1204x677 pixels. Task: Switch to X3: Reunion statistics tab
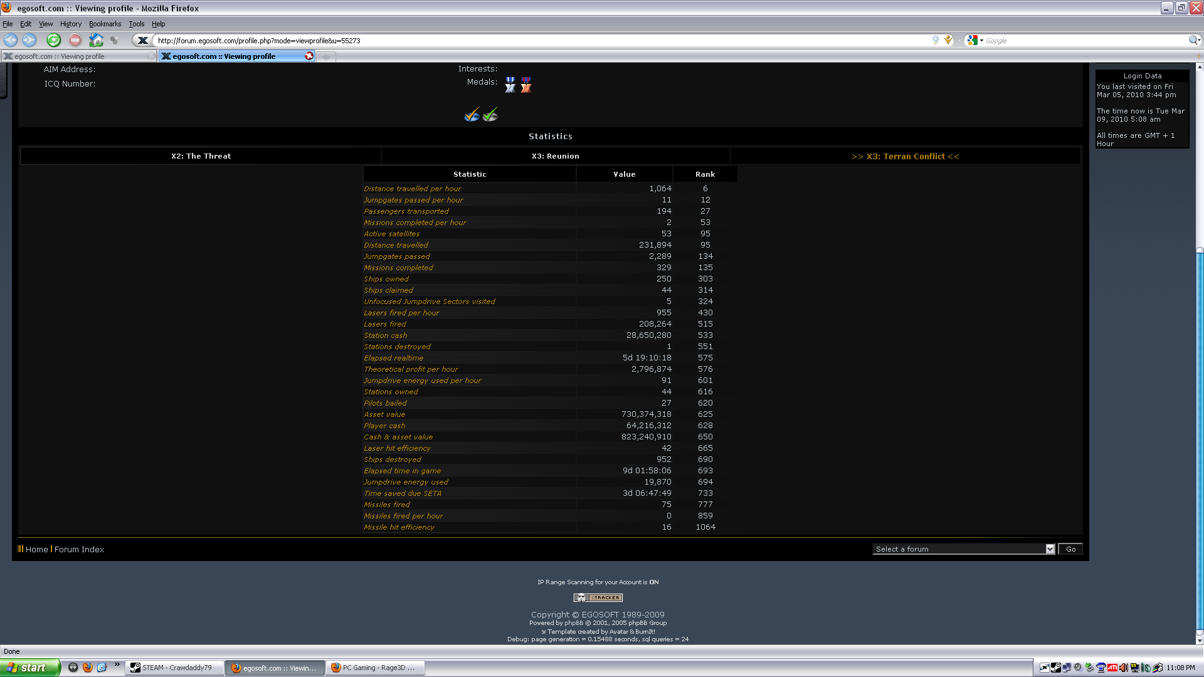coord(555,156)
